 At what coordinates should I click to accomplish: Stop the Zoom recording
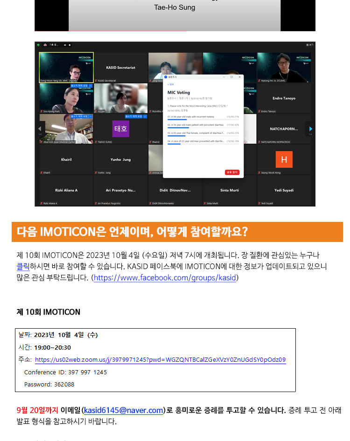pos(70,45)
